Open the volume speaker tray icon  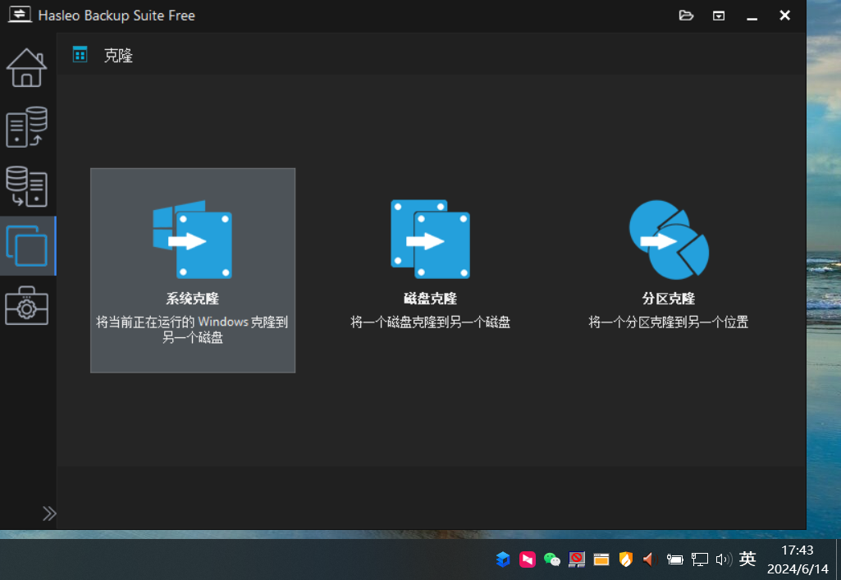click(x=723, y=559)
